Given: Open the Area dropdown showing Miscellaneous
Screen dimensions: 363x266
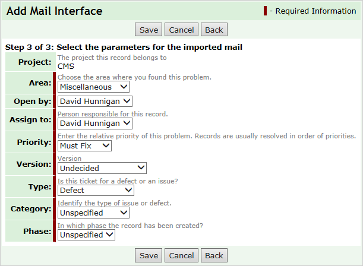Looking at the screenshot, I should coord(93,87).
